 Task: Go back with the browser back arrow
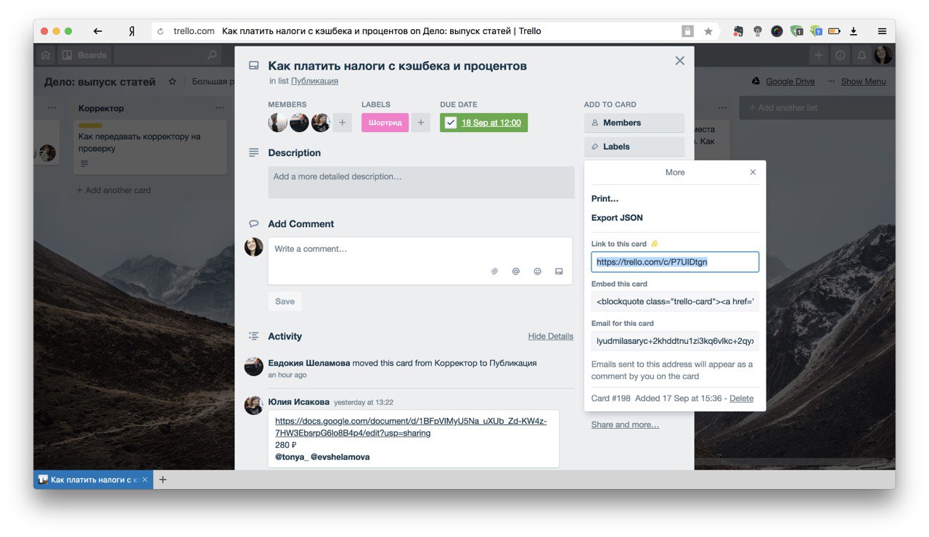[98, 31]
